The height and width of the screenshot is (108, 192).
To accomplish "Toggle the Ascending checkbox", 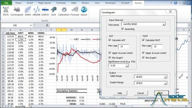I will tap(122, 29).
